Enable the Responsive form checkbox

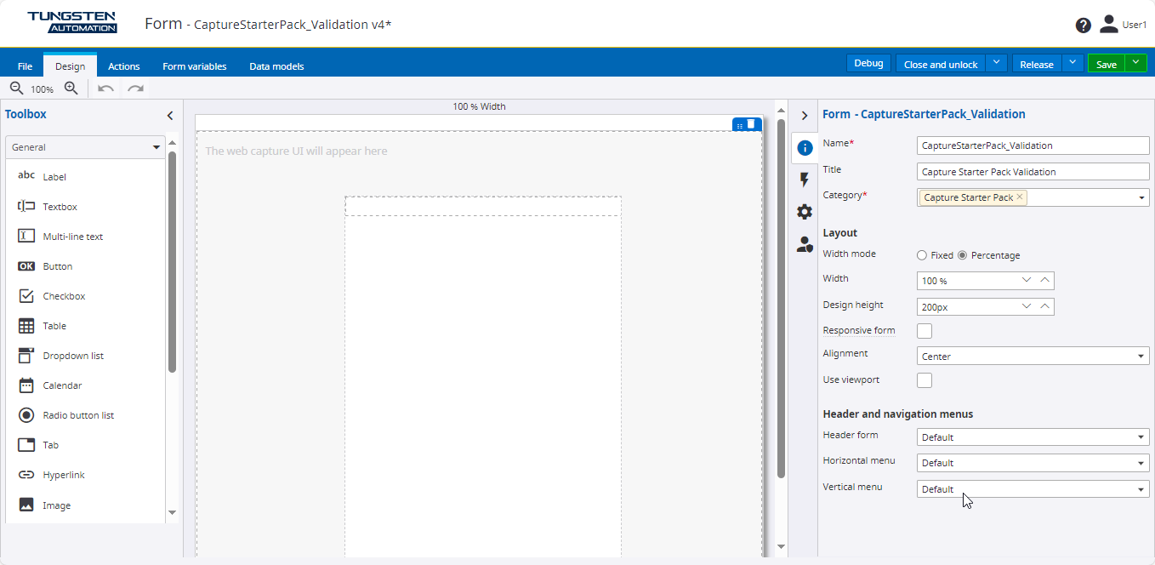click(x=925, y=331)
